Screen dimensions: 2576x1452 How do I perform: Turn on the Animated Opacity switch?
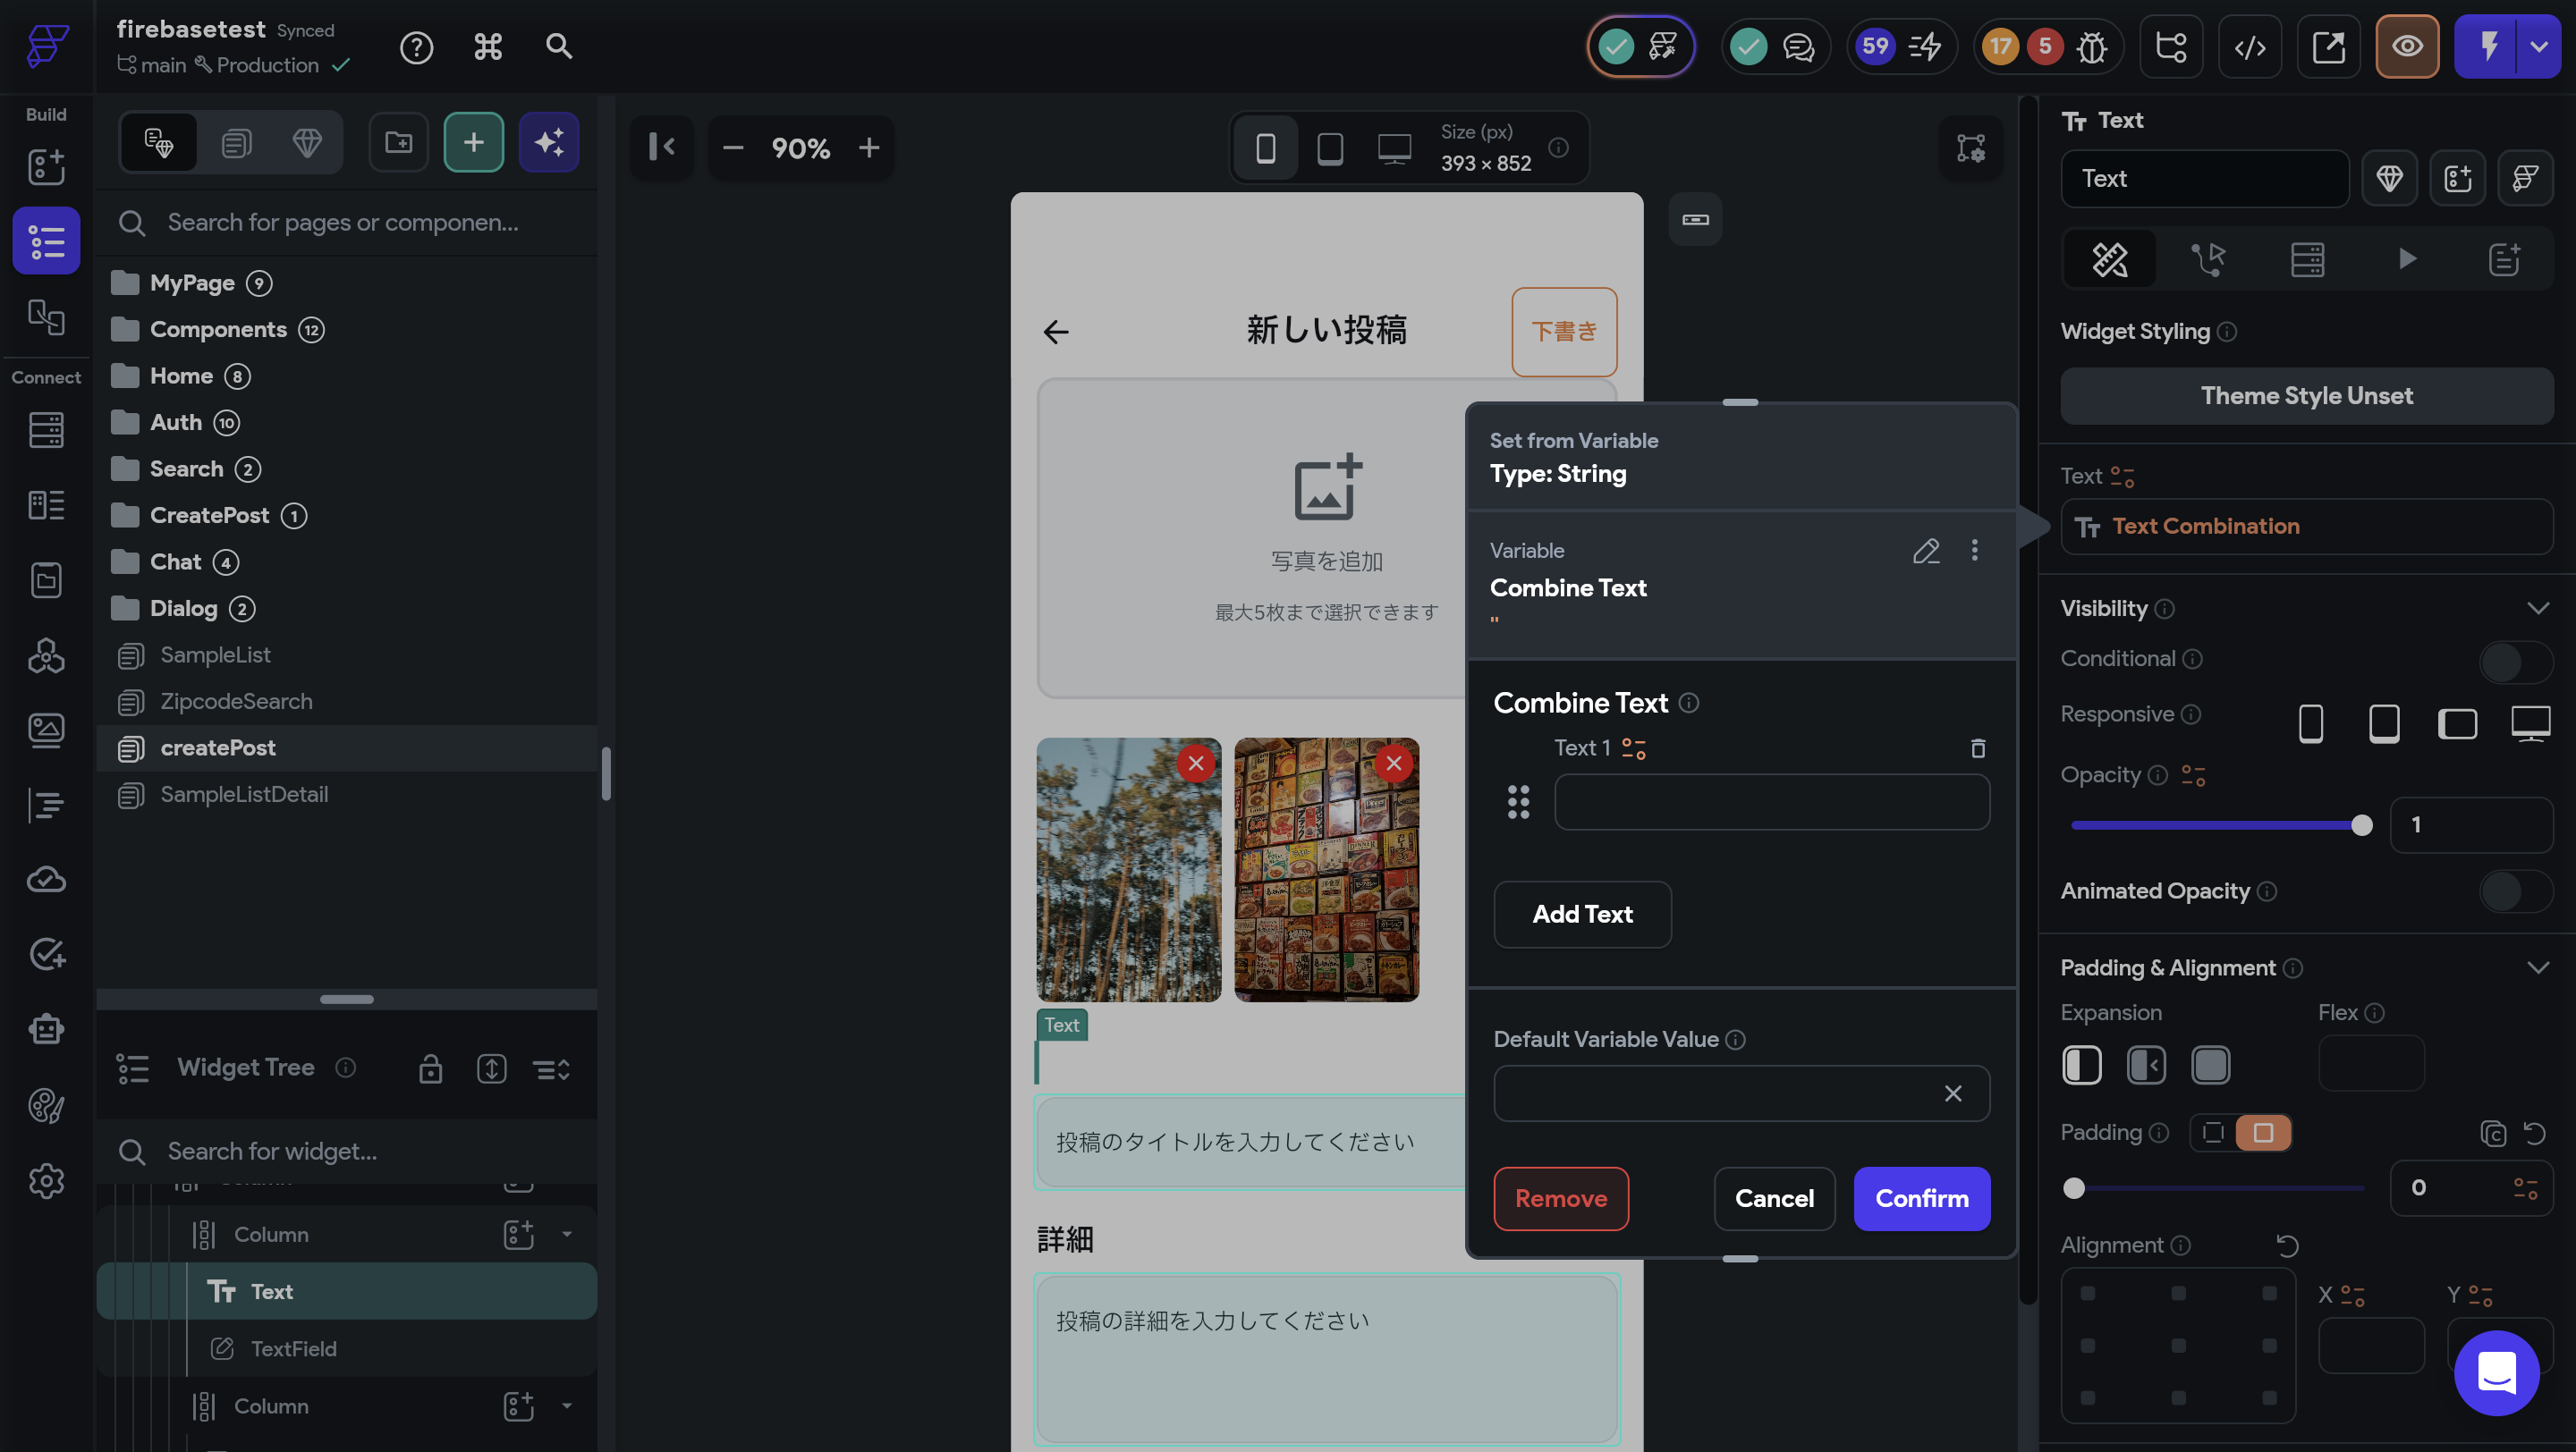pos(2515,891)
